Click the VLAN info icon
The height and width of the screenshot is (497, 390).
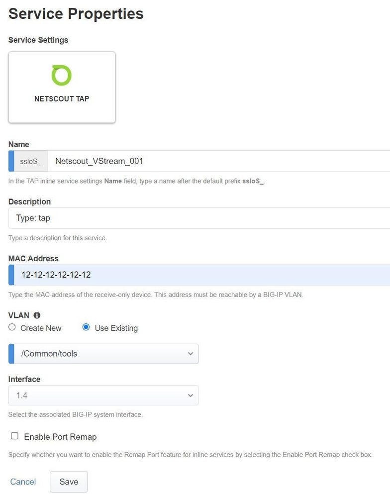click(37, 315)
